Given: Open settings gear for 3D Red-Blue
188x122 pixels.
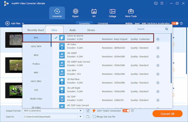Looking at the screenshot, I should coord(158,83).
